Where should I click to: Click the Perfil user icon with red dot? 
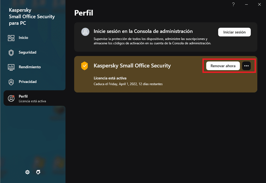(11, 98)
